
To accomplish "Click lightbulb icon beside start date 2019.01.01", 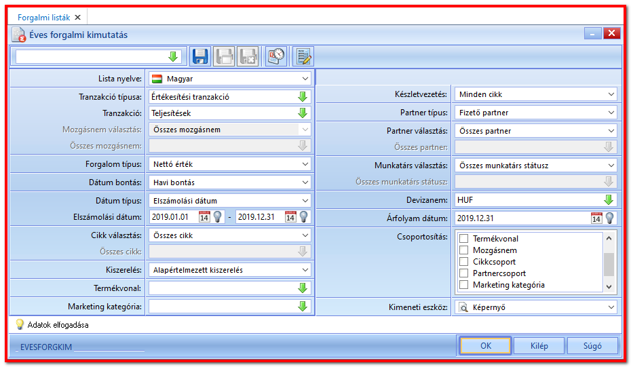I will click(x=217, y=217).
